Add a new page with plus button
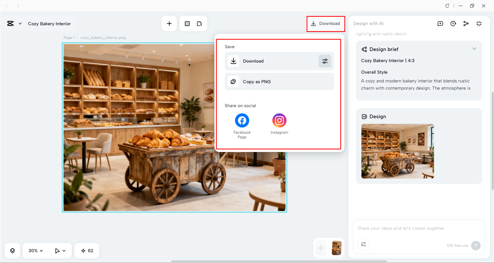Viewport: 494px width, 263px height. point(321,248)
